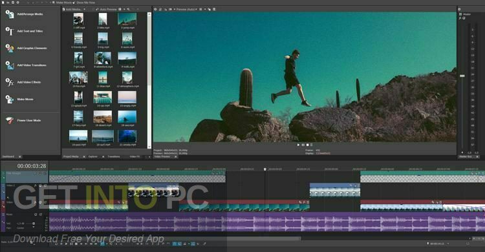Image resolution: width=485 pixels, height=252 pixels.
Task: Switch to Power User Mode
Action: [x=23, y=120]
